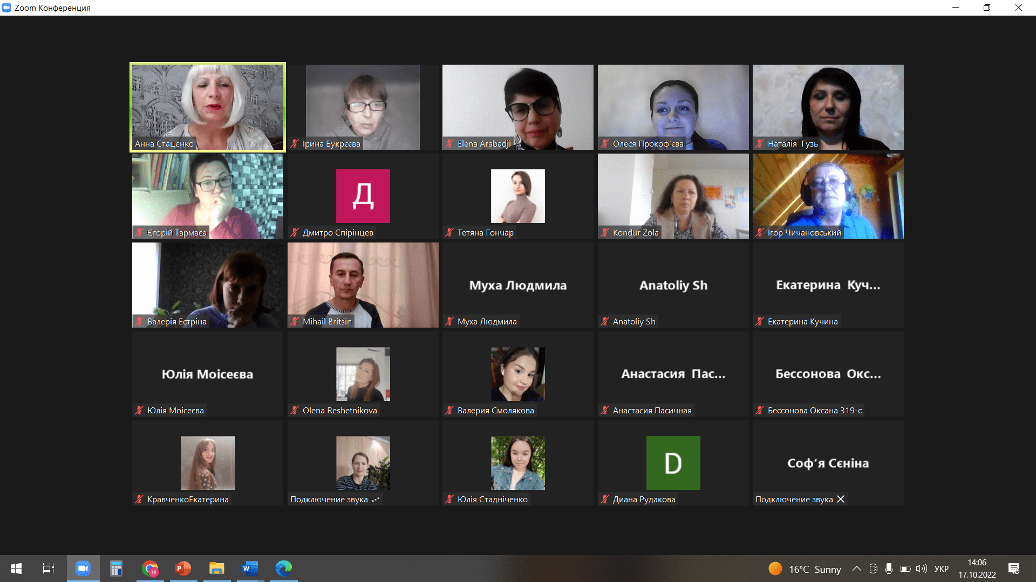Launch the Calculator from the taskbar
Image resolution: width=1036 pixels, height=582 pixels.
[116, 569]
